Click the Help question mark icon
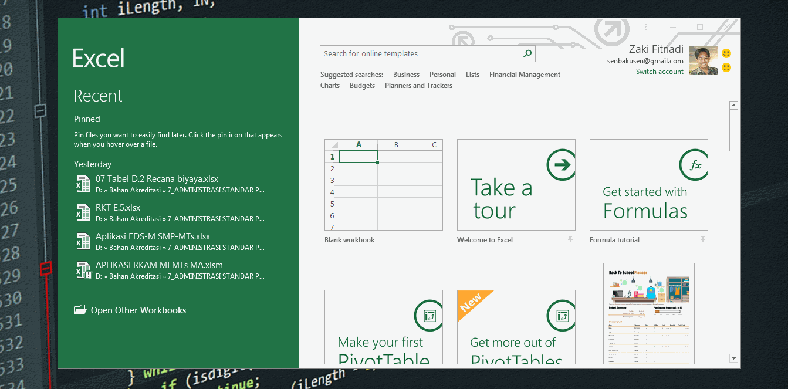The width and height of the screenshot is (788, 389). click(645, 26)
